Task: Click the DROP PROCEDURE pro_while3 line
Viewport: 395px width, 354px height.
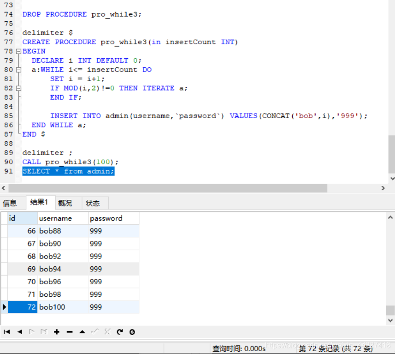Action: click(82, 14)
